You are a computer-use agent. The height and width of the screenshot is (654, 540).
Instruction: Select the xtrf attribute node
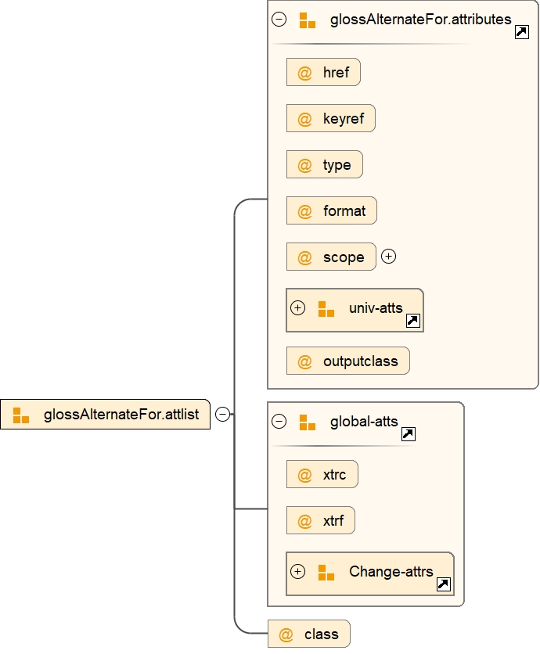coord(321,520)
